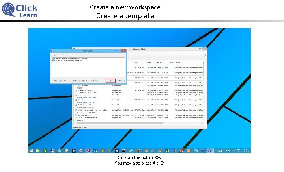
Task: Click the Create... button in the dialog
Action: 56,81
